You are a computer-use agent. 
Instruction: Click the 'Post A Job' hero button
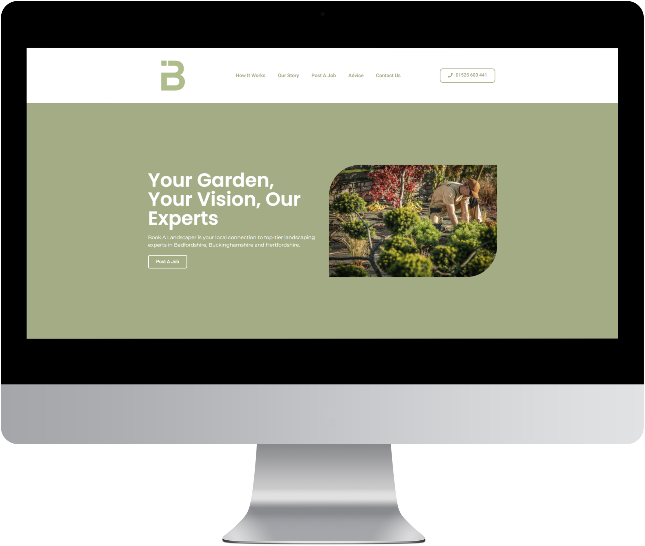[x=167, y=262]
